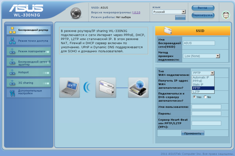Choose Automatic IP in WAN type list
Screen dimensions: 235x156
click(203, 78)
